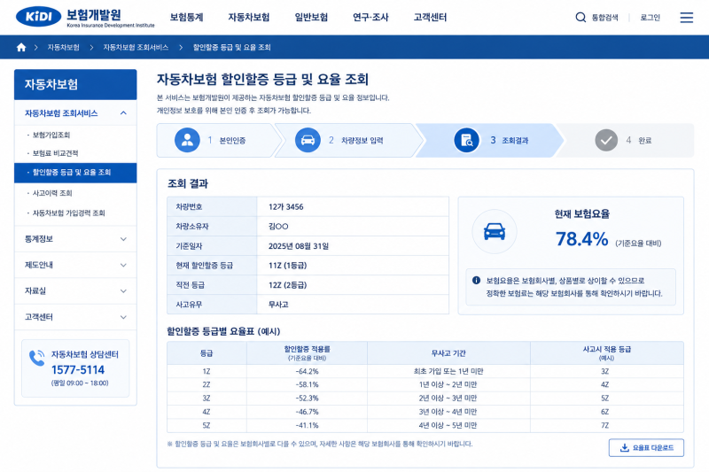Click the 본인인증 step person icon
The width and height of the screenshot is (709, 472).
click(x=187, y=140)
